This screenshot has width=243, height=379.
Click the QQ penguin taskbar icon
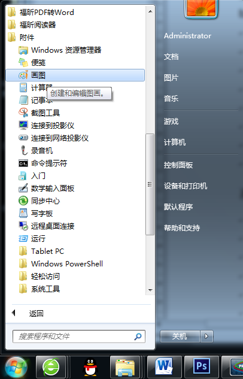coord(90,367)
